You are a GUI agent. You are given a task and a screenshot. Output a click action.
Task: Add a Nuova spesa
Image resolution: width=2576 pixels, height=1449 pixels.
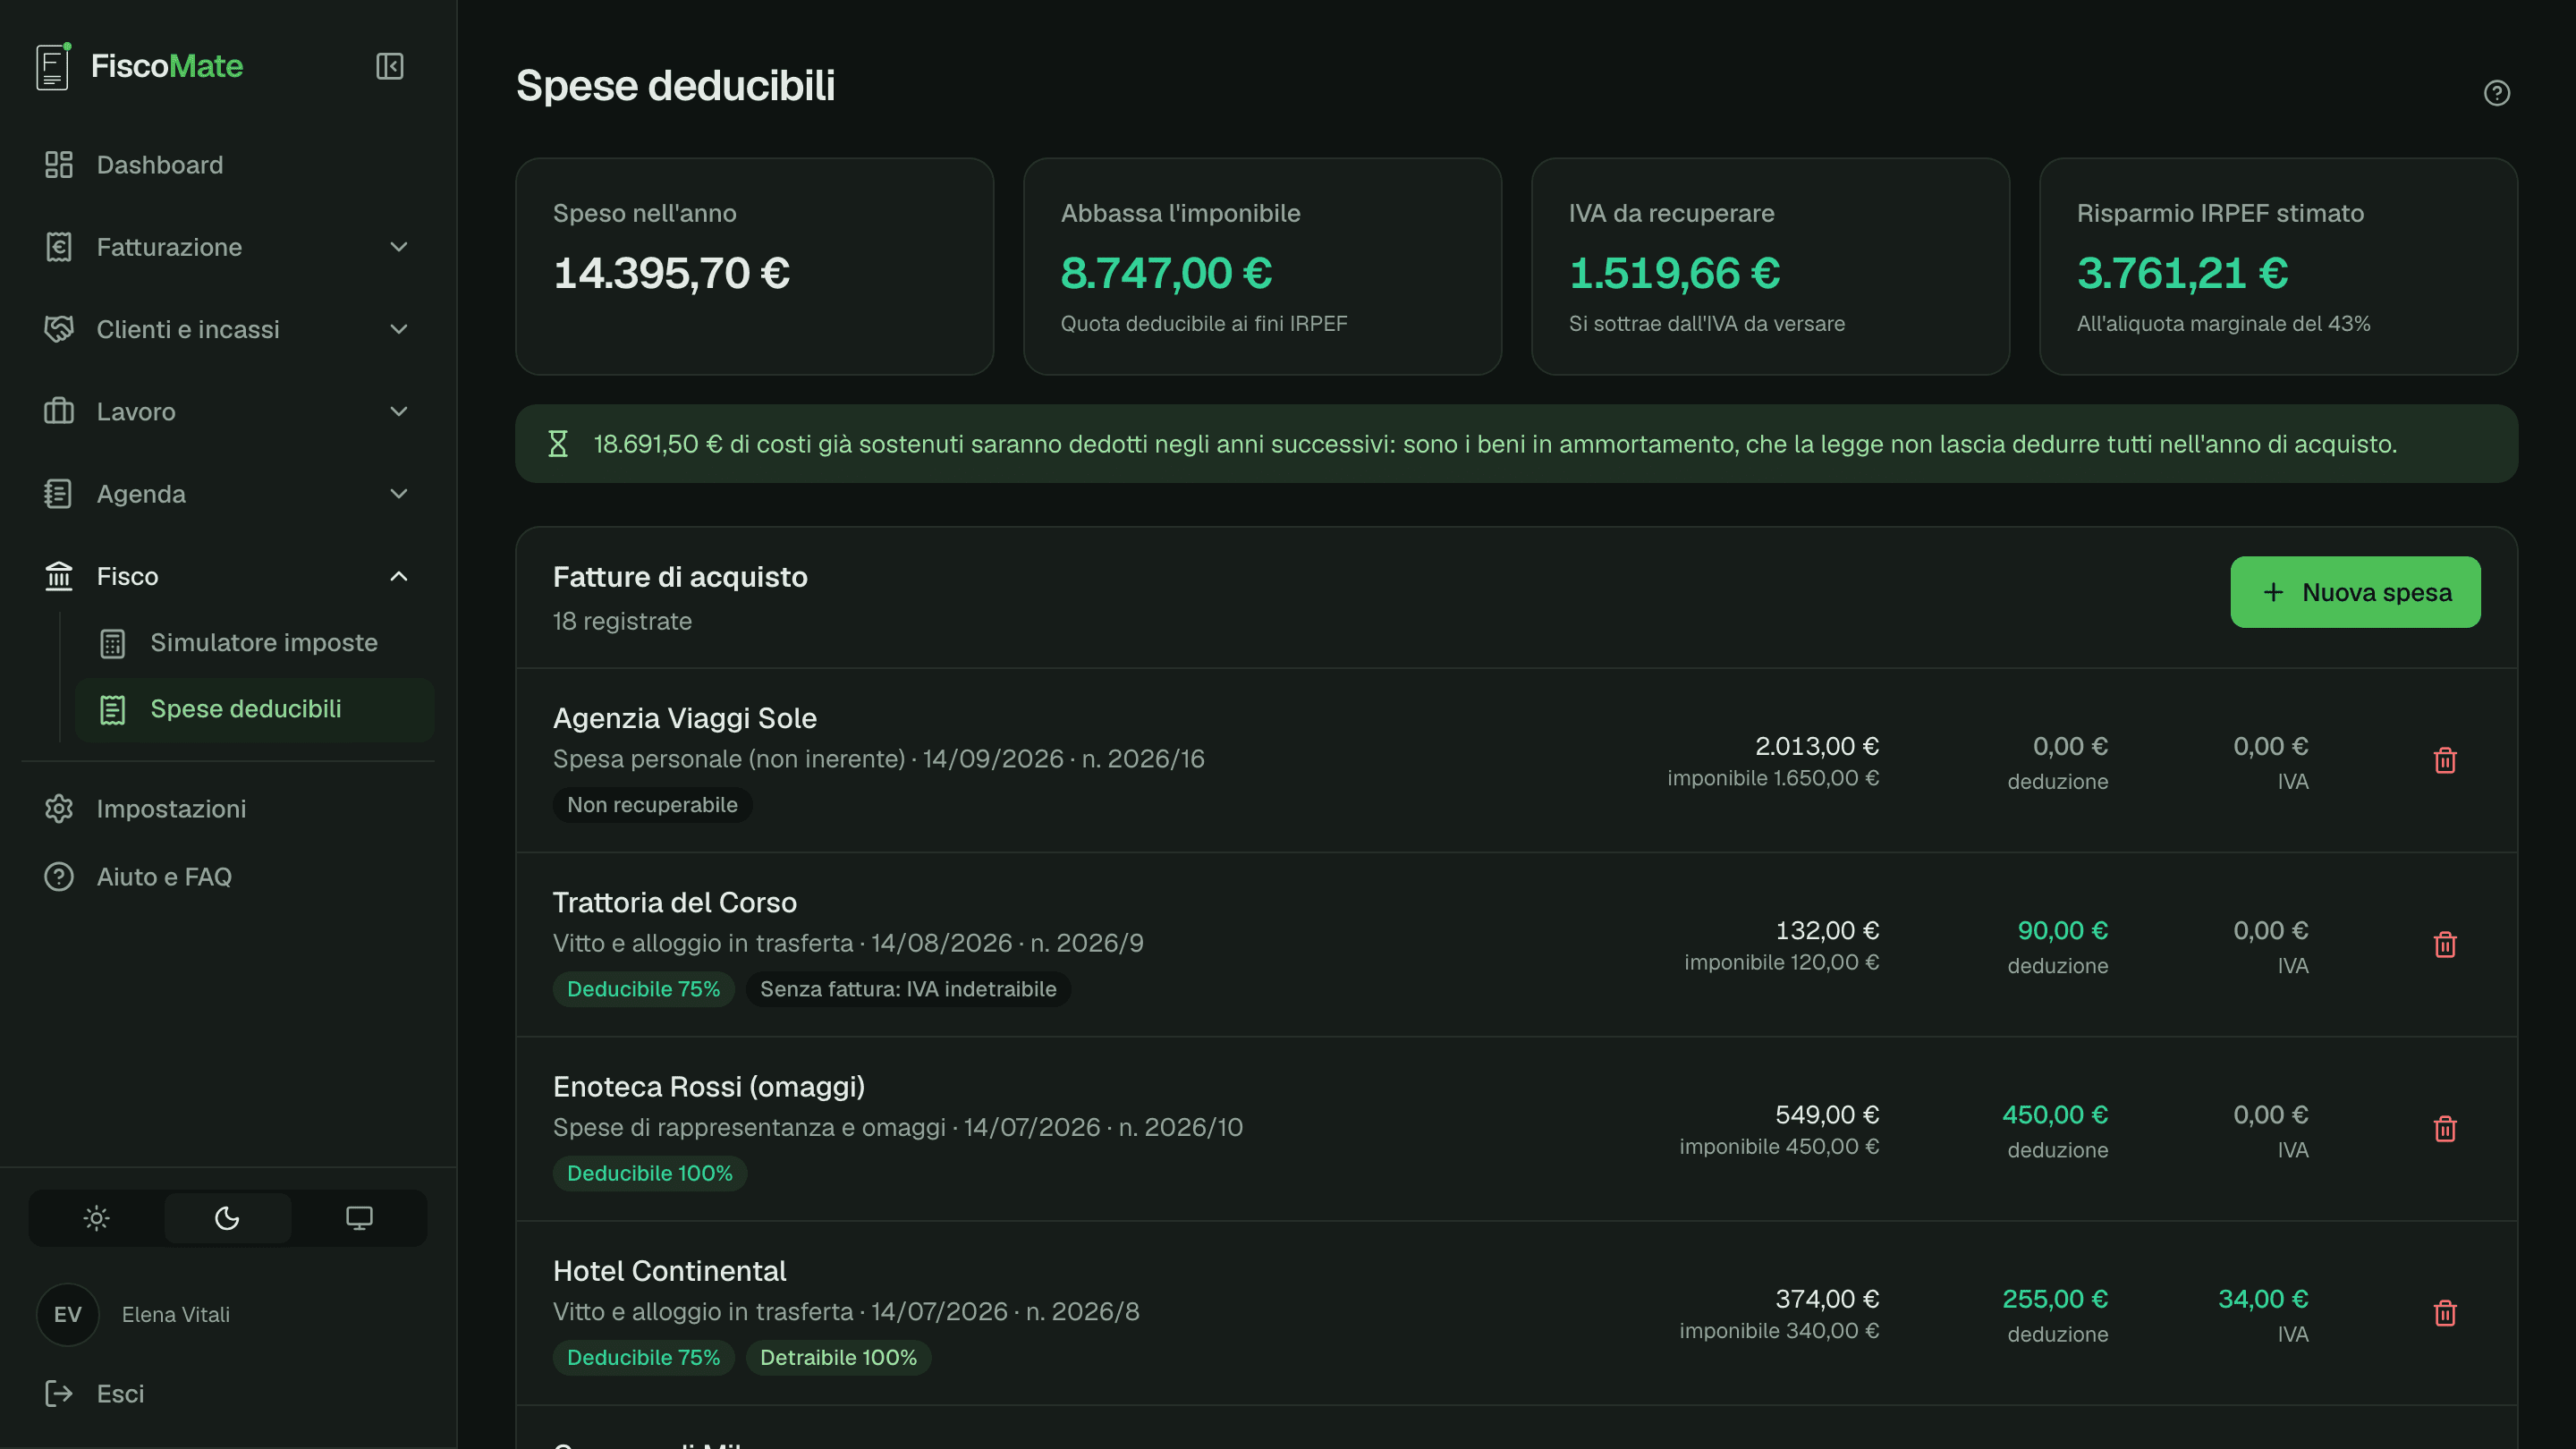tap(2355, 592)
